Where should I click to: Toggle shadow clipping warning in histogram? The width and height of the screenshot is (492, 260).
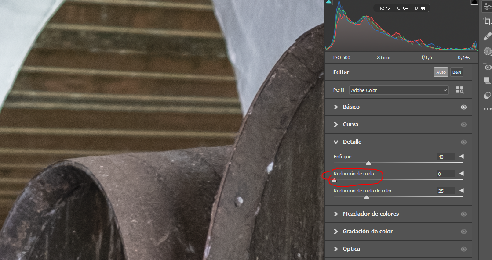(328, 2)
